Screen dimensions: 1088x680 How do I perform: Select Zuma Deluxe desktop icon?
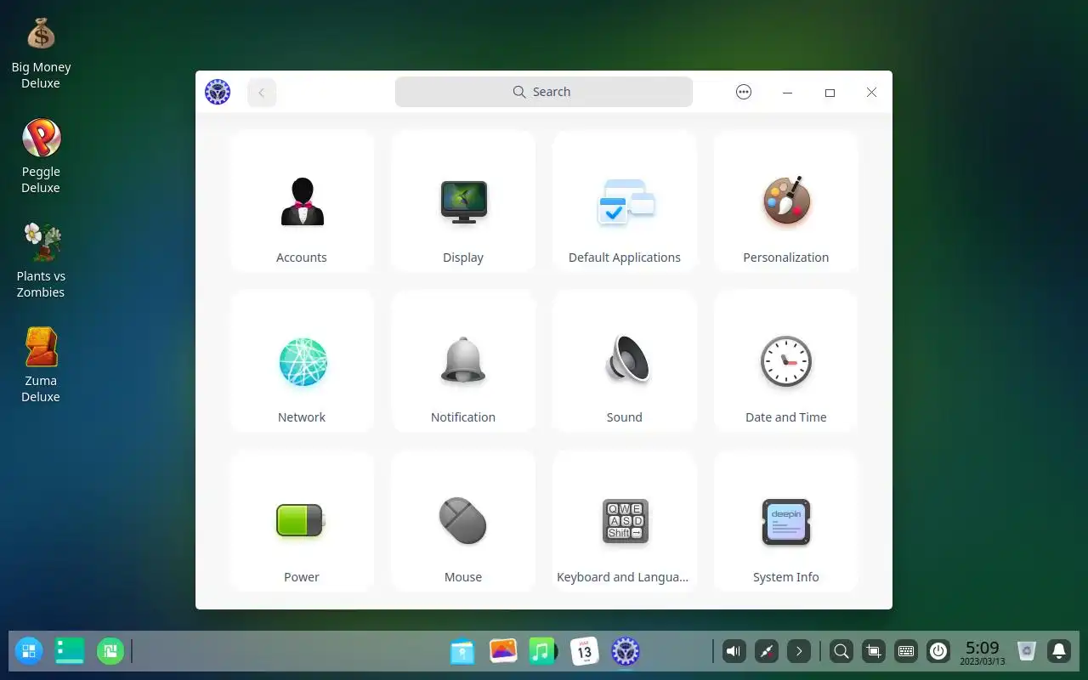pyautogui.click(x=41, y=366)
